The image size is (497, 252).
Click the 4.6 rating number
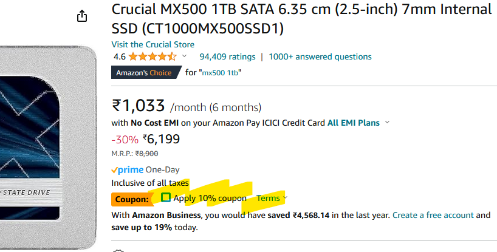[120, 57]
